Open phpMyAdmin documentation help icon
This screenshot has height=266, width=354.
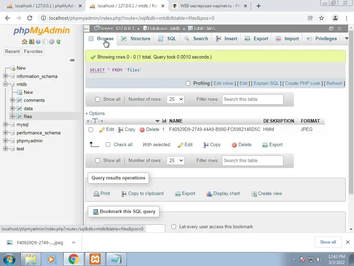point(38,42)
